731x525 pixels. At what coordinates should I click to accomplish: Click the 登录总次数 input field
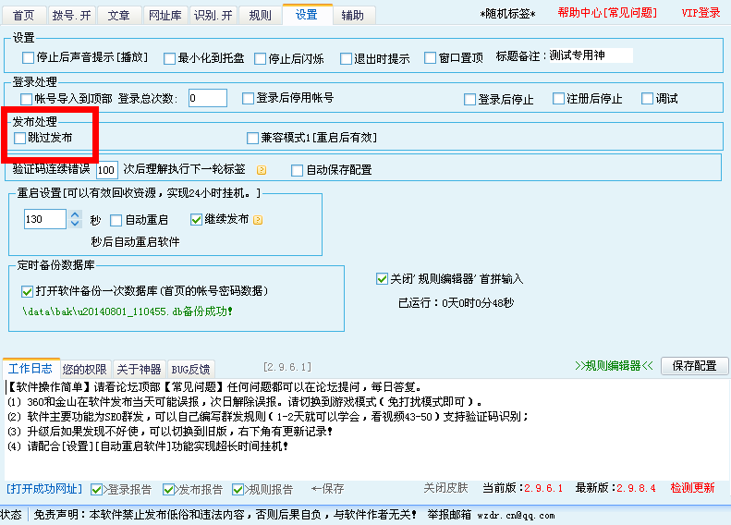208,98
